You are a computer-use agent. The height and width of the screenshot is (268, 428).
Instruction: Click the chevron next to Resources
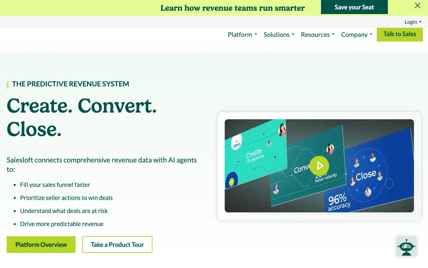(333, 35)
